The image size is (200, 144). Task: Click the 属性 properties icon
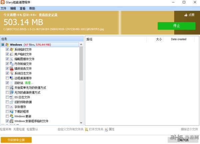point(106,129)
